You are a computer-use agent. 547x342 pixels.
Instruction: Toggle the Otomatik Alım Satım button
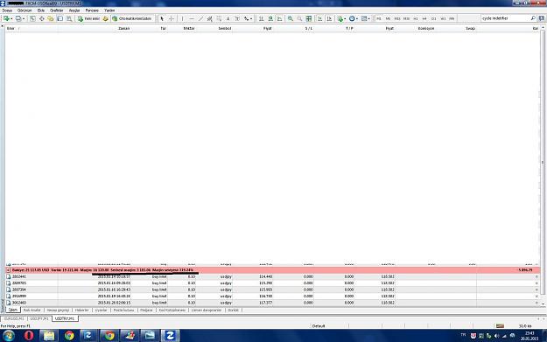pos(132,18)
